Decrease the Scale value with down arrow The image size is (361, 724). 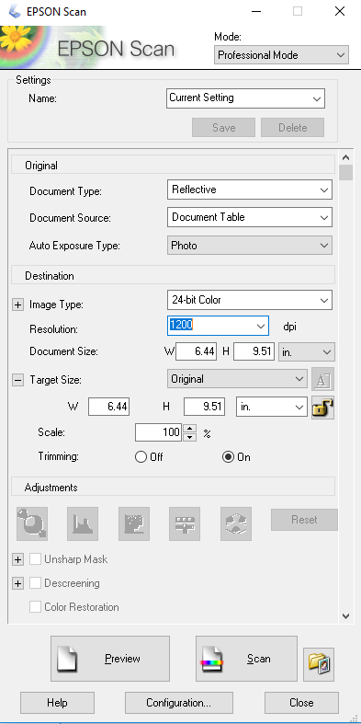190,437
